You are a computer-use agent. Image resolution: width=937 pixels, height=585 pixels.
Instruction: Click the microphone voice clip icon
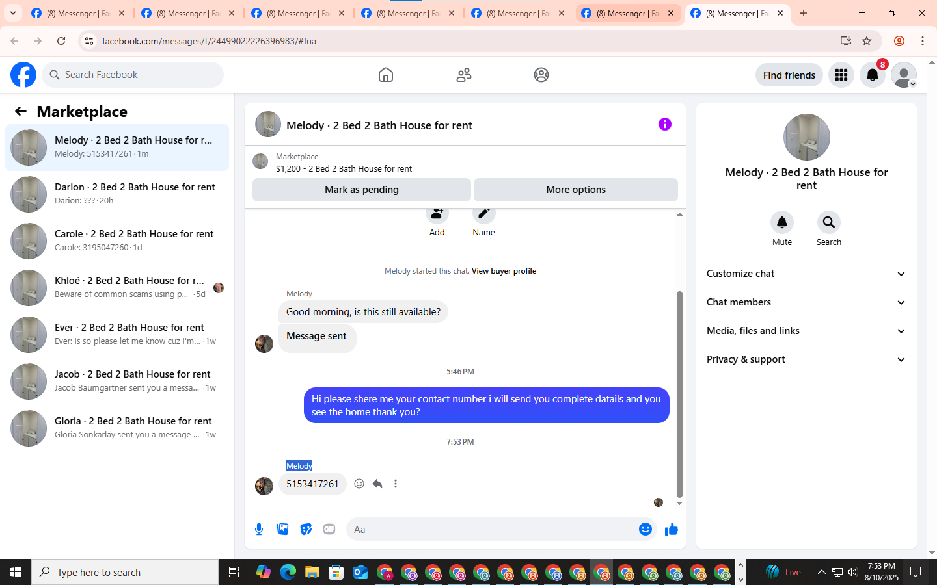259,529
